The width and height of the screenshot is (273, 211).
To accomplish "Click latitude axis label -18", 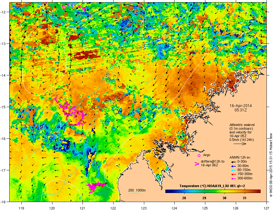I will (x=3, y=202).
